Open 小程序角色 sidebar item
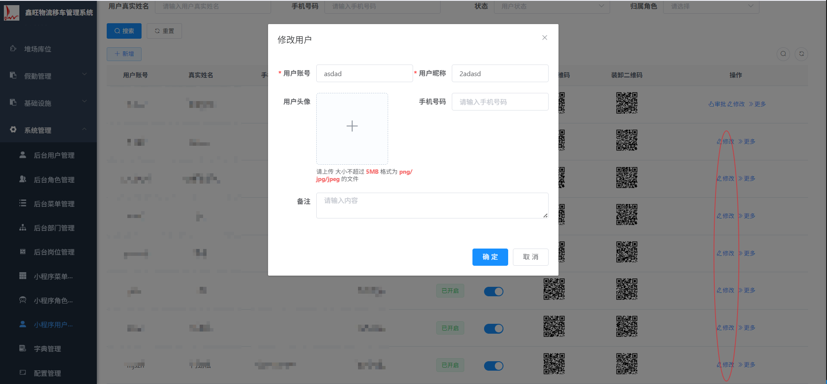Screen dimensions: 827x384 tap(48, 301)
